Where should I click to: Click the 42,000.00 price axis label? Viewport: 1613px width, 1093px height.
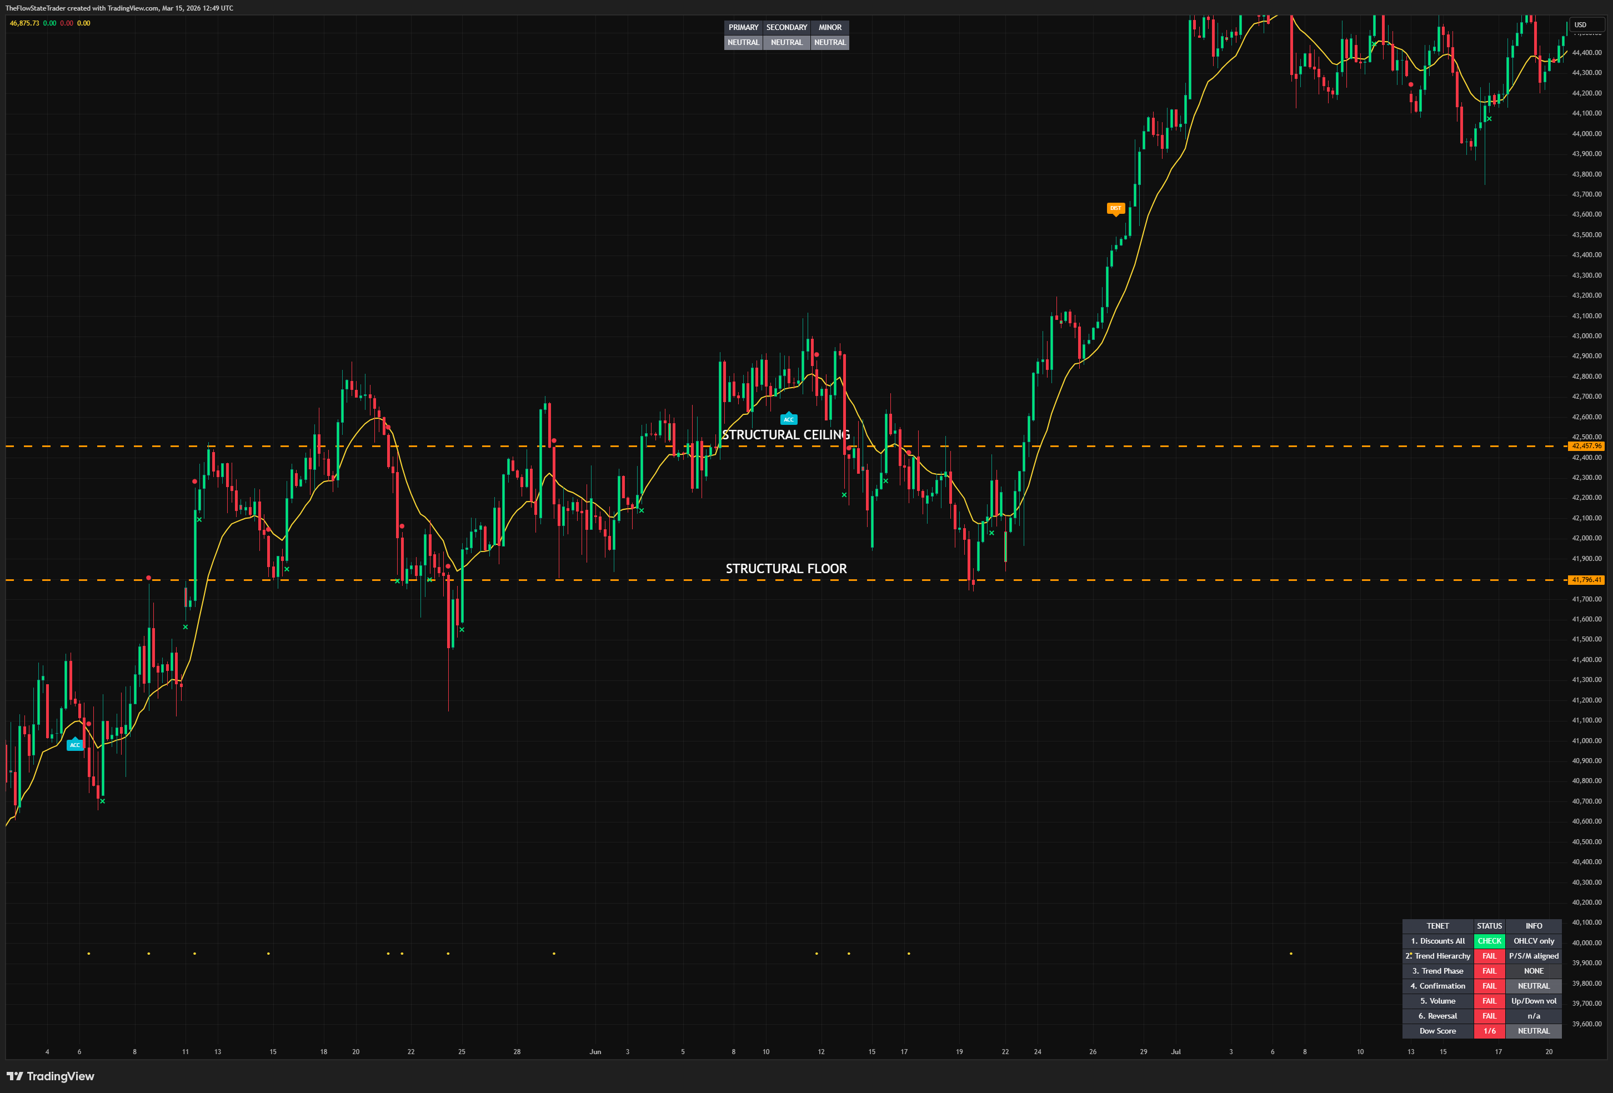pos(1587,539)
